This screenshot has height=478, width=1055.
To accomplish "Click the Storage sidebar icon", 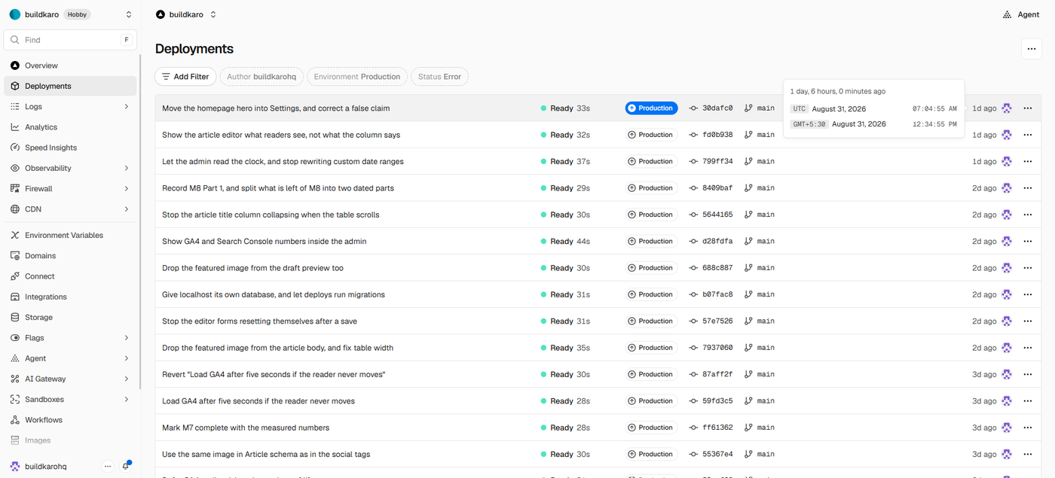I will [15, 318].
